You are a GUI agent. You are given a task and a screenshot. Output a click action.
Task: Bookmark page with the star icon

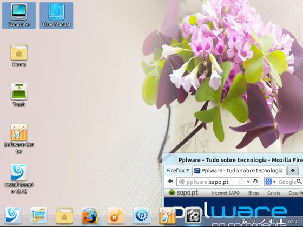241,182
